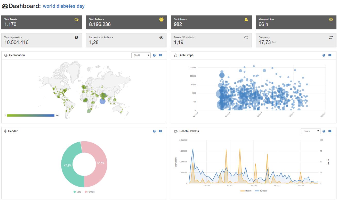This screenshot has height=201, width=338.
Task: Click the refresh icon in Frequency card
Action: (331, 38)
